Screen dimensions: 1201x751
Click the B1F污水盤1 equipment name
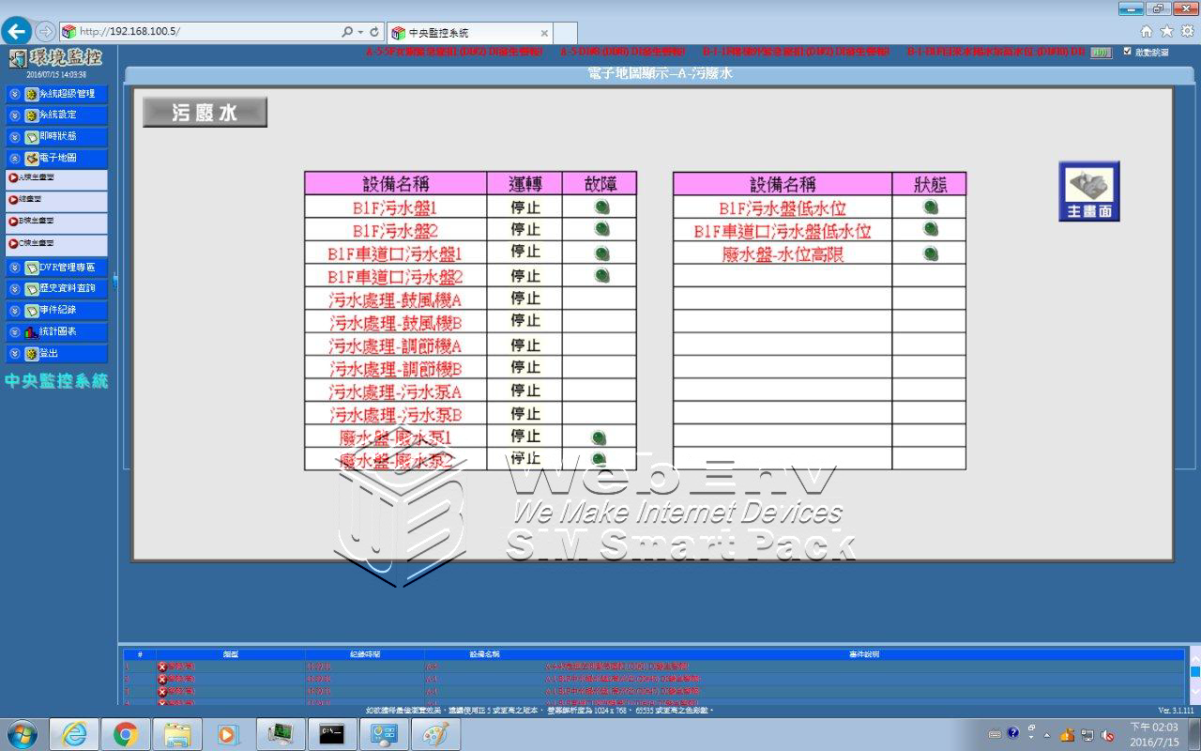pyautogui.click(x=395, y=207)
